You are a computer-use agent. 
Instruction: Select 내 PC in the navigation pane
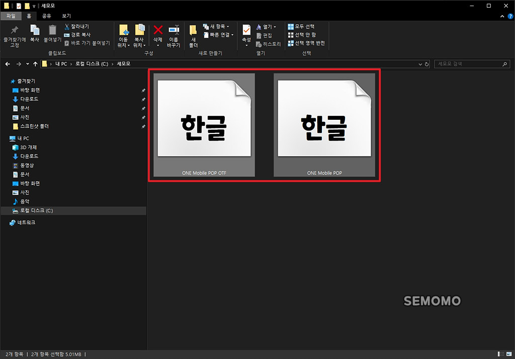(20, 138)
